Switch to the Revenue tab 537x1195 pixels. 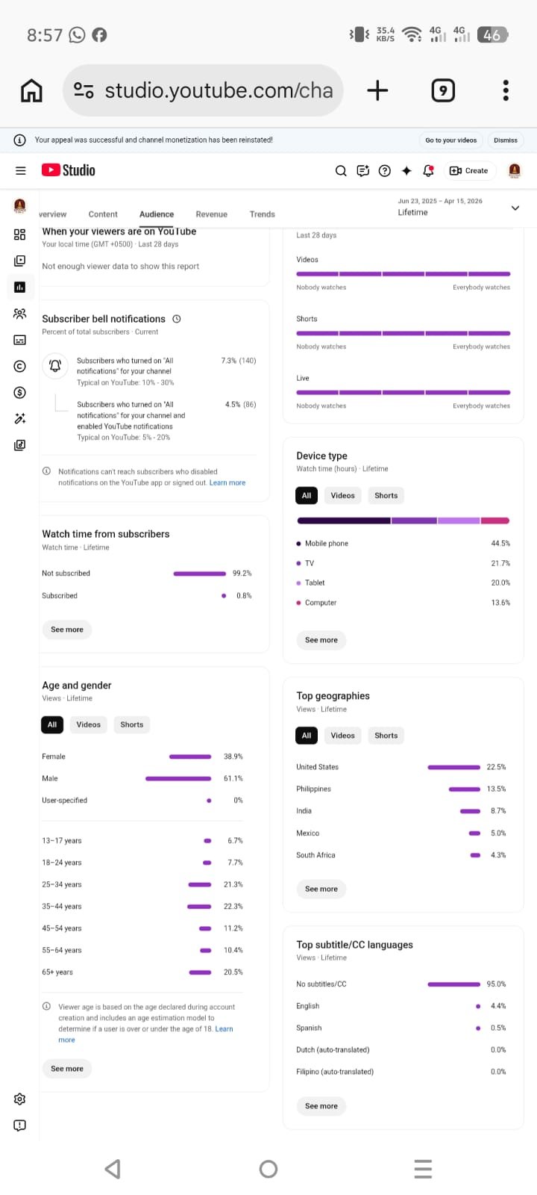211,214
